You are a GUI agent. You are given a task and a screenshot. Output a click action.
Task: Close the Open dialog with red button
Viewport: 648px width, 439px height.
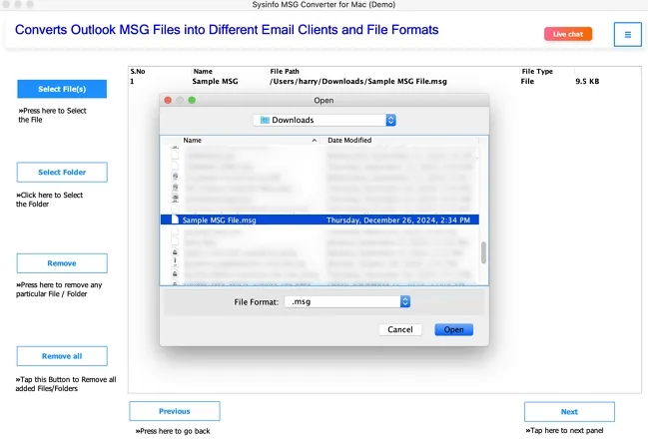pyautogui.click(x=168, y=100)
